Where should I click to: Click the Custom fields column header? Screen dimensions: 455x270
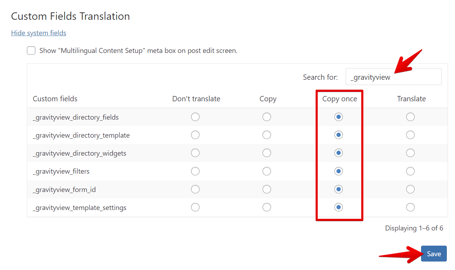click(x=55, y=99)
